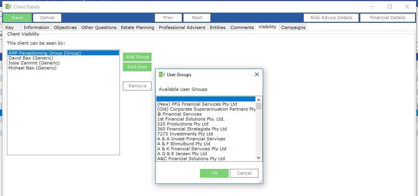This screenshot has height=196, width=418.
Task: Select AMP Paraplanning Group in visibility list
Action: [45, 53]
